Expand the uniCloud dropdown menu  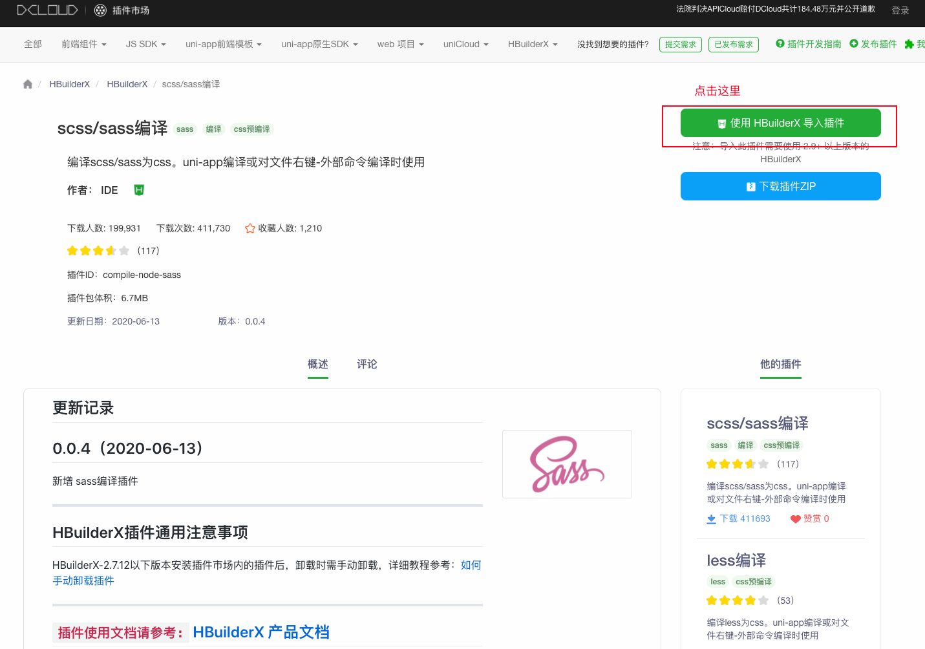point(465,44)
